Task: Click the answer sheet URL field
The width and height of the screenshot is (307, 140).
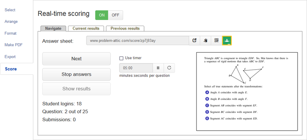Action: click(138, 41)
